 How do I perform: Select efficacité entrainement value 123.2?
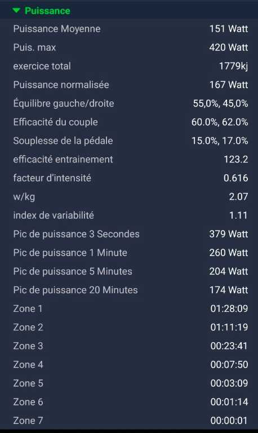click(235, 160)
